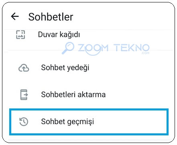Tap the wallpaper picture frame icon
Screen dimensions: 177x145
click(20, 35)
